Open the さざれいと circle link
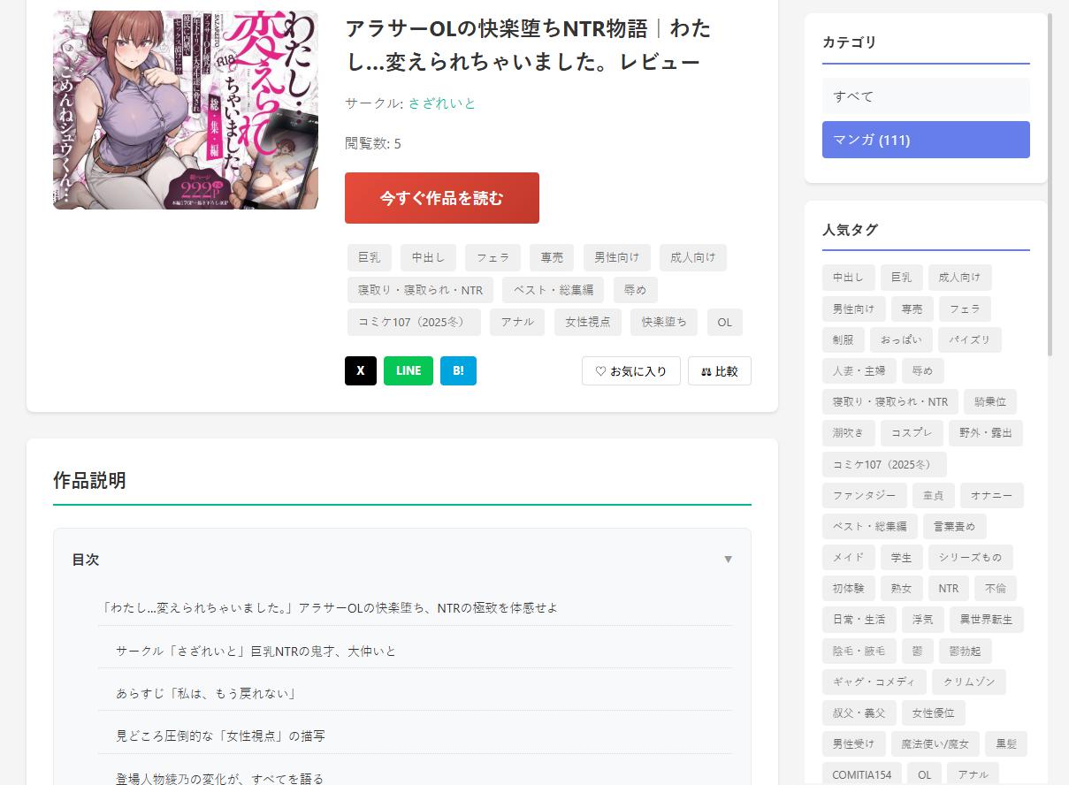The width and height of the screenshot is (1069, 785). pyautogui.click(x=441, y=103)
